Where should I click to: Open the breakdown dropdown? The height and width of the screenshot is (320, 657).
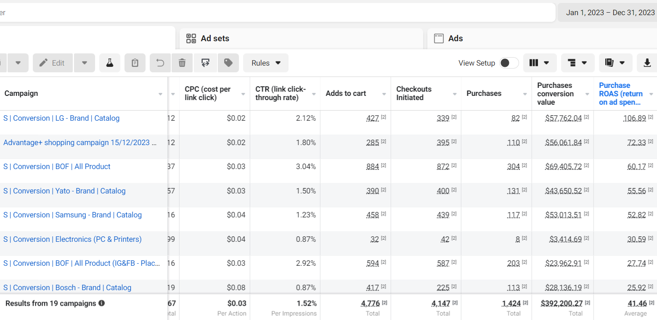click(578, 63)
